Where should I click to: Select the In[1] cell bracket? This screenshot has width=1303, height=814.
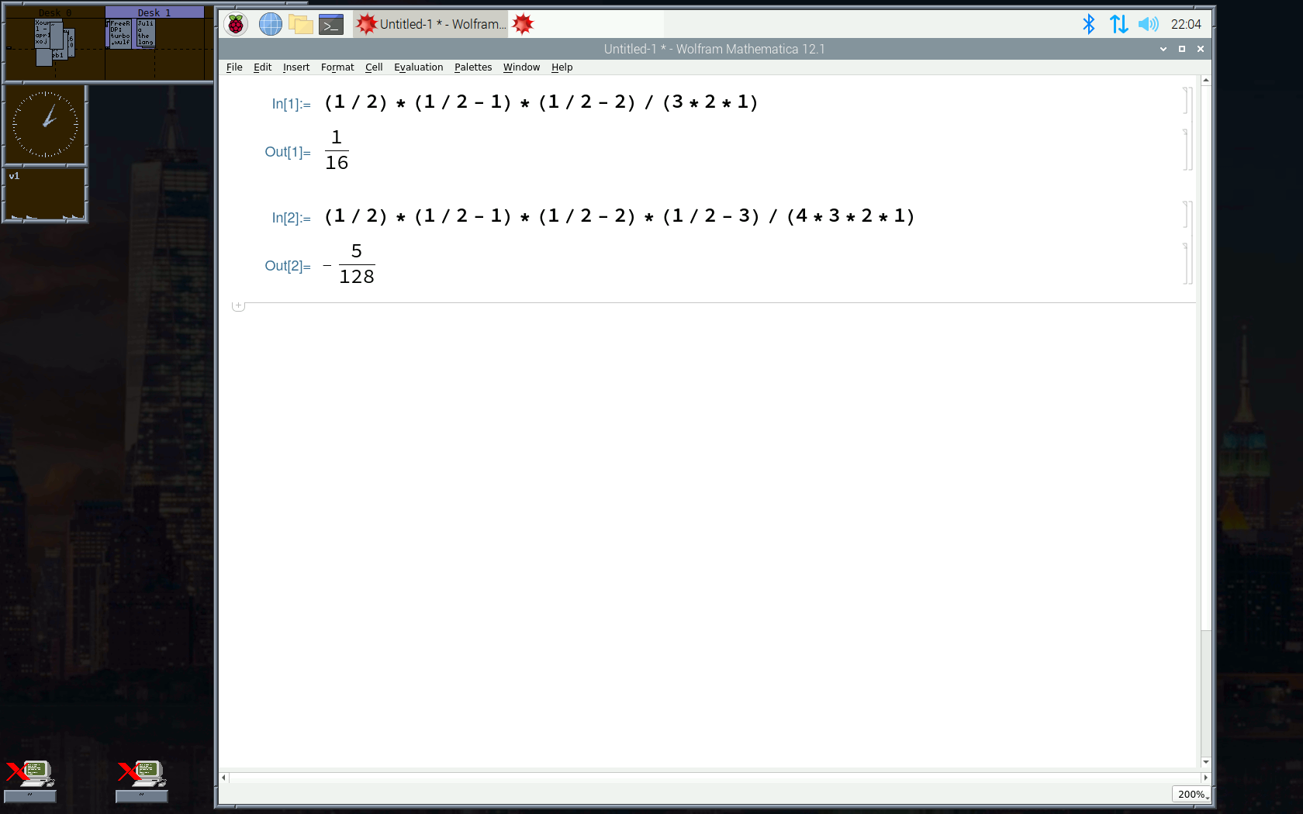click(x=1185, y=101)
